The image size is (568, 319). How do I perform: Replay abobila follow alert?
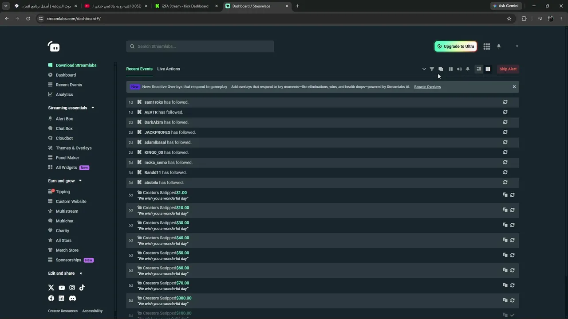505,182
